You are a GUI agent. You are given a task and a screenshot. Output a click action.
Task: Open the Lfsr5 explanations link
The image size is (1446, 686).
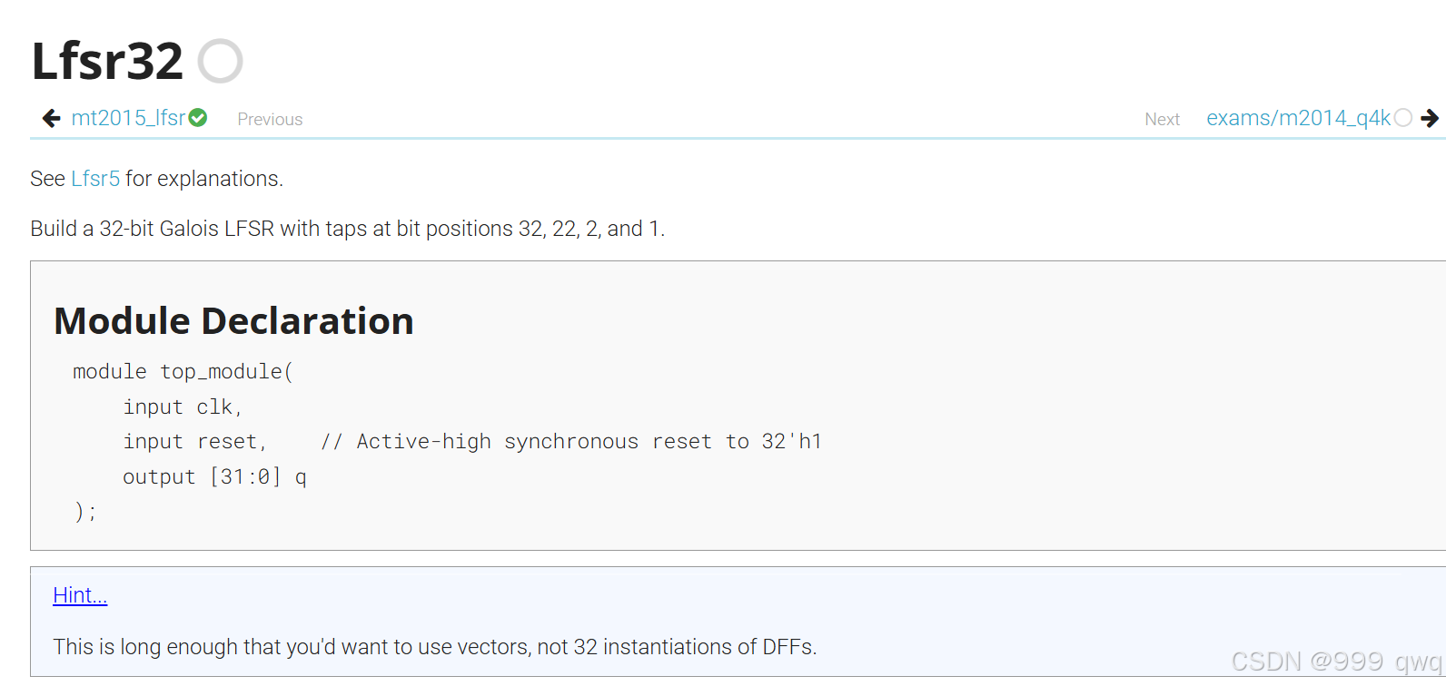point(94,179)
